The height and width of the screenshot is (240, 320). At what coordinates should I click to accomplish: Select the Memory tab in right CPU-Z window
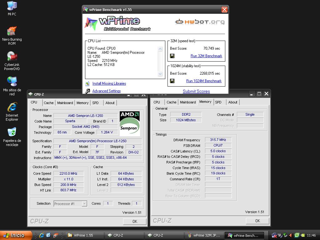click(x=205, y=102)
